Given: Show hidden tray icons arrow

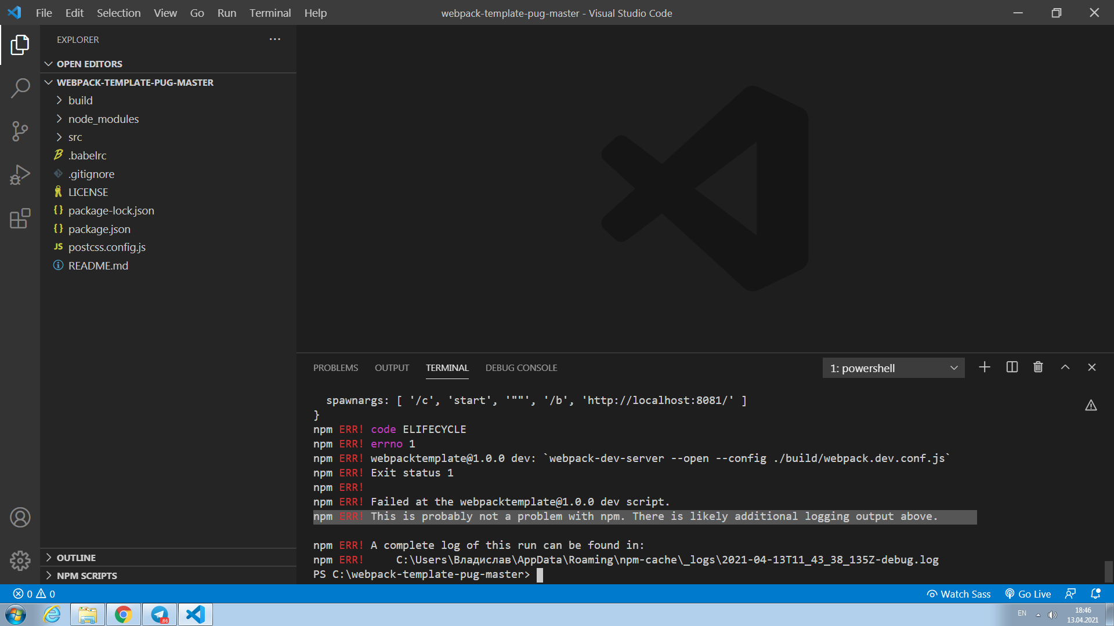Looking at the screenshot, I should coord(1038,615).
